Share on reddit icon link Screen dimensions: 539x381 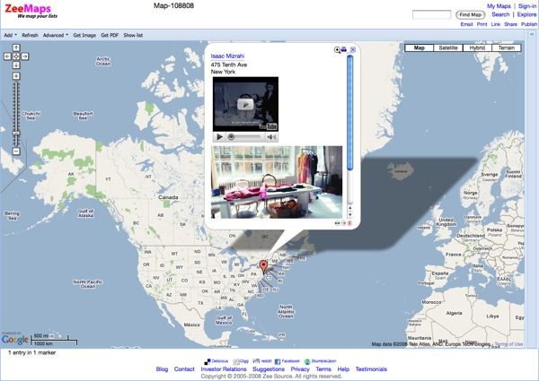point(262,361)
